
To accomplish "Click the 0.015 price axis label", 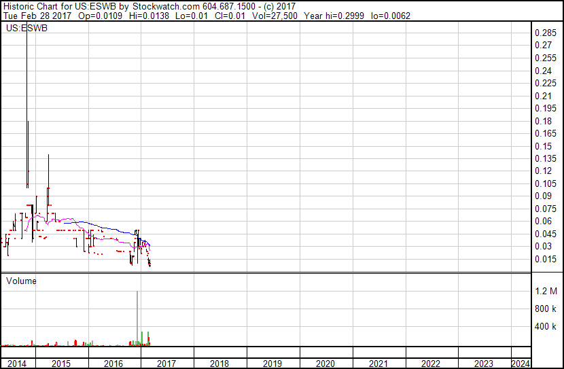I will point(546,259).
